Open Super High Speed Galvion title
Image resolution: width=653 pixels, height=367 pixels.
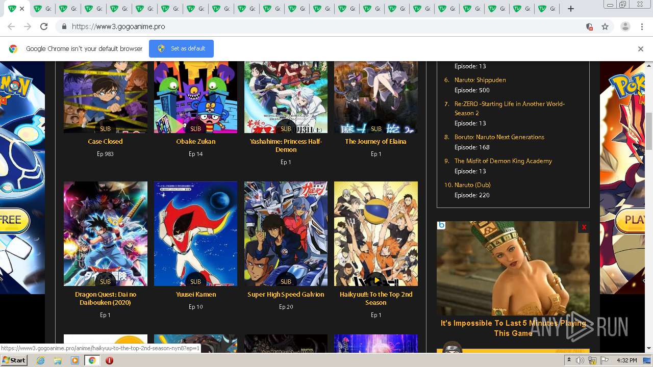286,295
